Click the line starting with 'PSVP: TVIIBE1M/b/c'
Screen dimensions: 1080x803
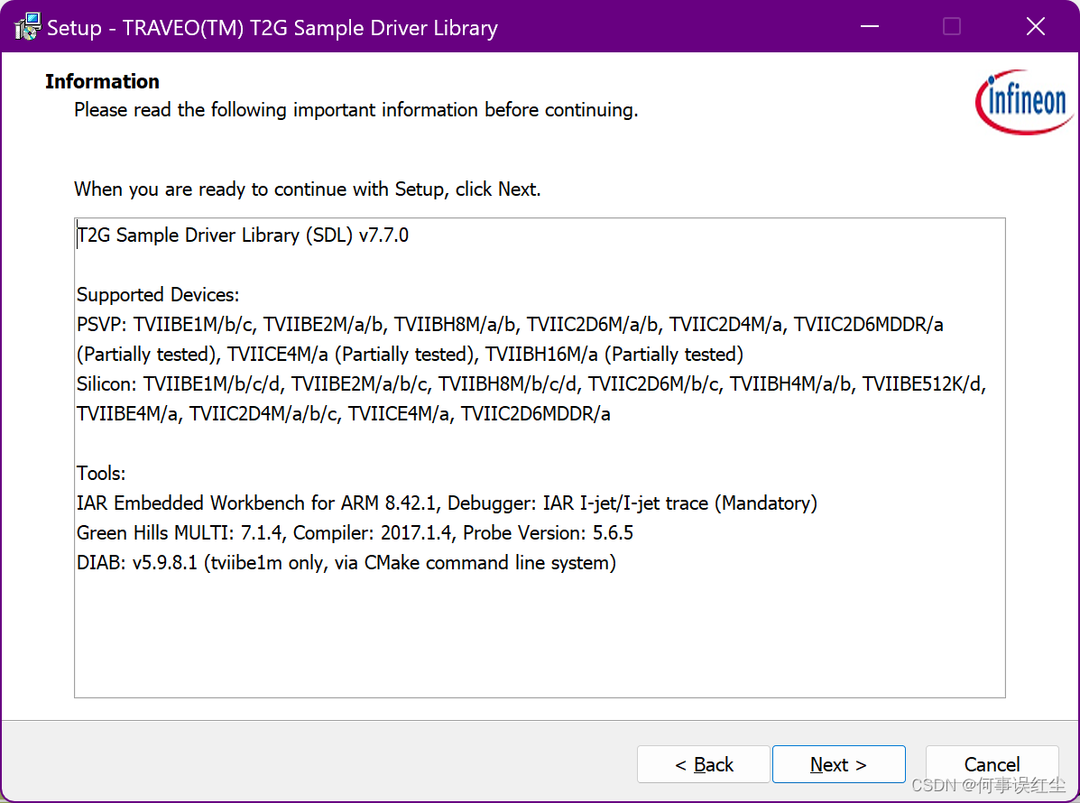coord(510,325)
